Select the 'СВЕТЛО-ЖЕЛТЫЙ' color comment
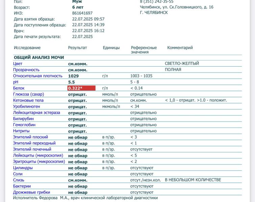Viewport: 255px width, 202px height. click(182, 64)
